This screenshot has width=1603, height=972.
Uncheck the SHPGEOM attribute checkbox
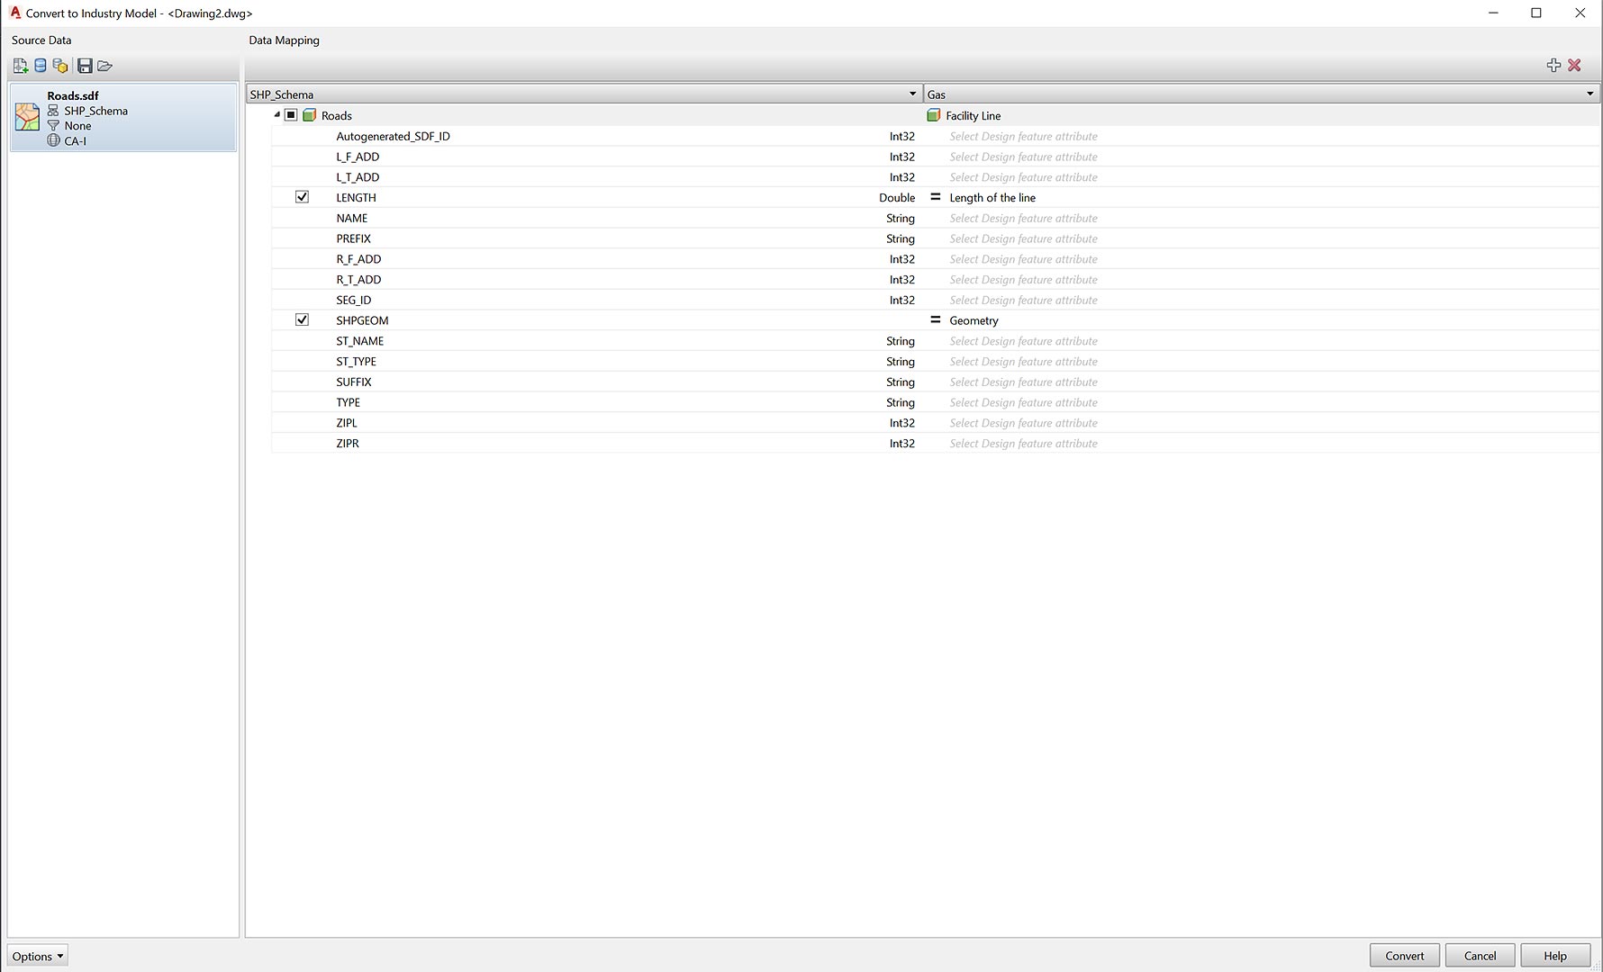click(x=302, y=320)
